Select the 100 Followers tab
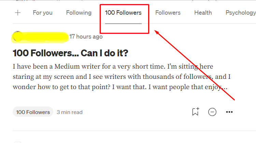256x143 pixels. (123, 13)
